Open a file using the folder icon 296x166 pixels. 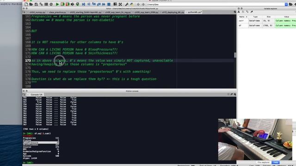31,4
